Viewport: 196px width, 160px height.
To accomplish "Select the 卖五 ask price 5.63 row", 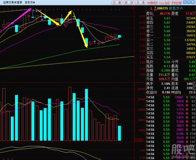I will (x=171, y=19).
